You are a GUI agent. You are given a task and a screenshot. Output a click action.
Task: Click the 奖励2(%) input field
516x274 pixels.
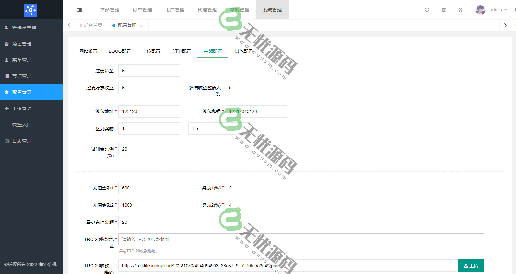pos(256,205)
